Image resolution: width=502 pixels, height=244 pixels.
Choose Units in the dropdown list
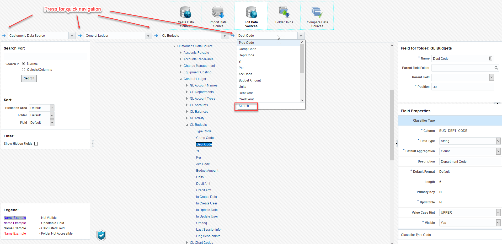[x=269, y=87]
